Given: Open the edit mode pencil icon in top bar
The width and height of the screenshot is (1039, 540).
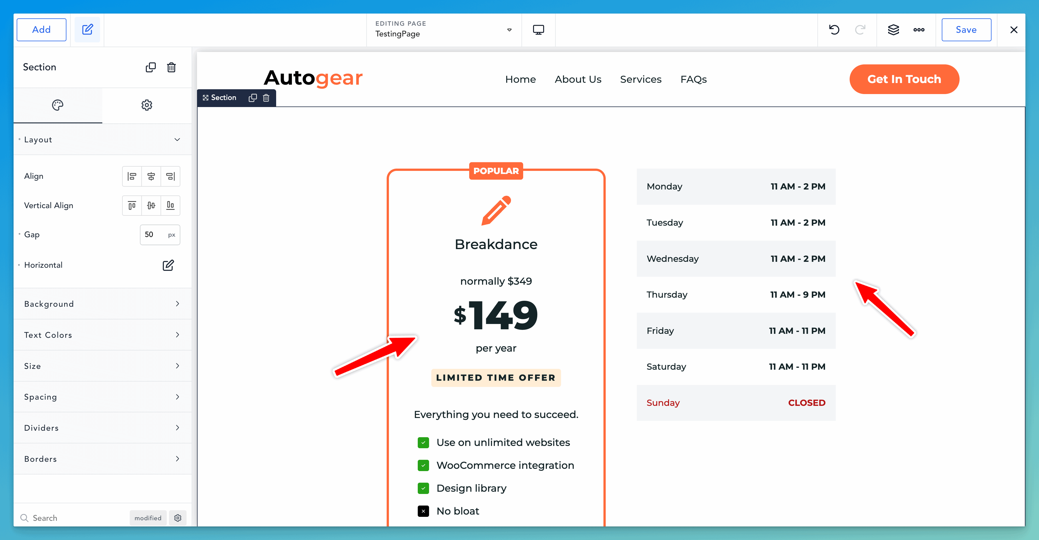Looking at the screenshot, I should click(88, 29).
